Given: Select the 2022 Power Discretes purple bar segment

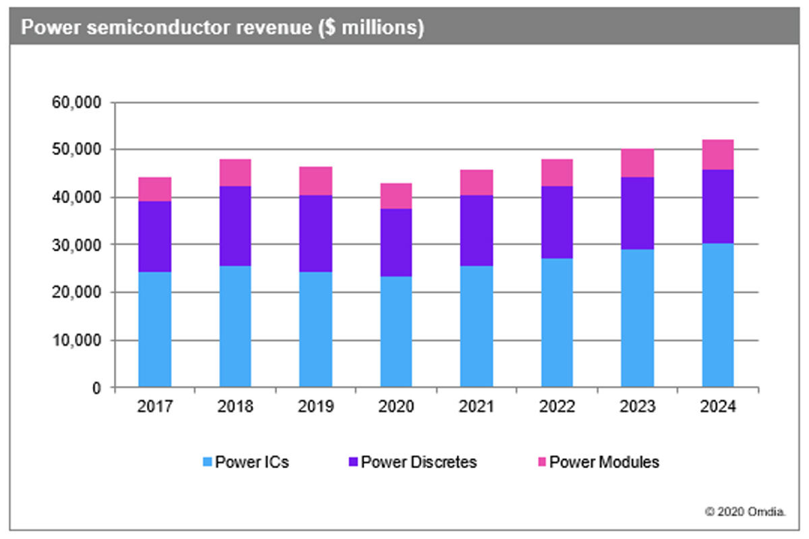Looking at the screenshot, I should point(558,223).
